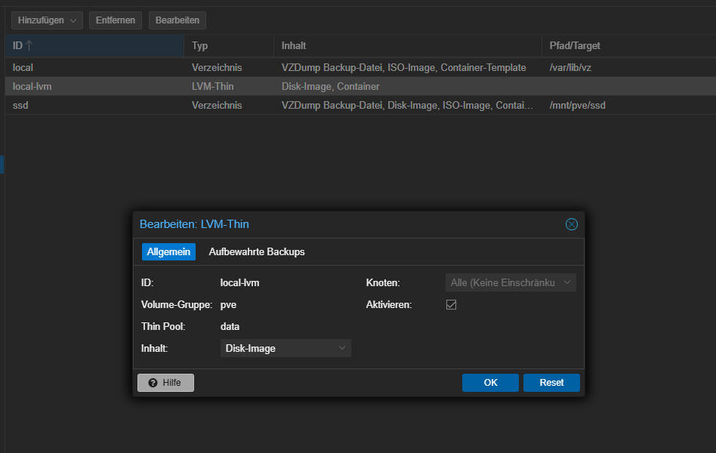
Task: Expand the Knoten selection dropdown
Action: pos(511,282)
